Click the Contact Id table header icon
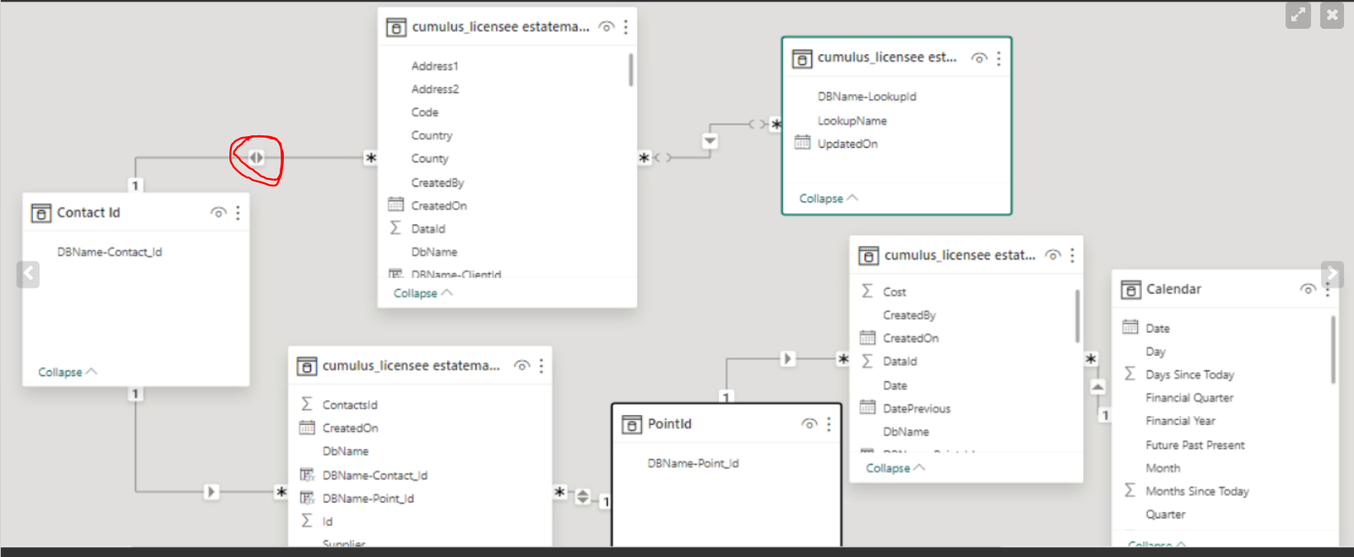The width and height of the screenshot is (1354, 557). pos(40,213)
